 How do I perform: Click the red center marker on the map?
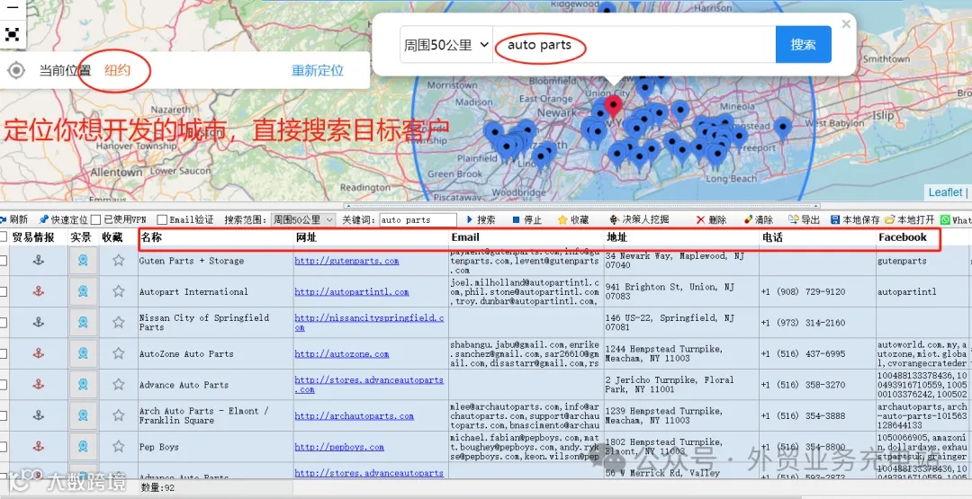click(x=613, y=106)
